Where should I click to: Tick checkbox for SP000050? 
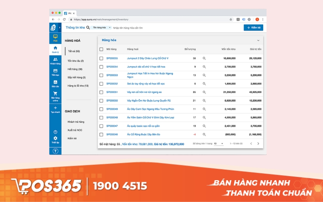(101, 101)
